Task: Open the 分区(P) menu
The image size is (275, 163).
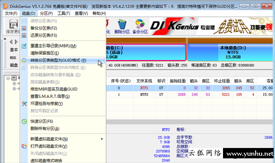Action: 46,13
